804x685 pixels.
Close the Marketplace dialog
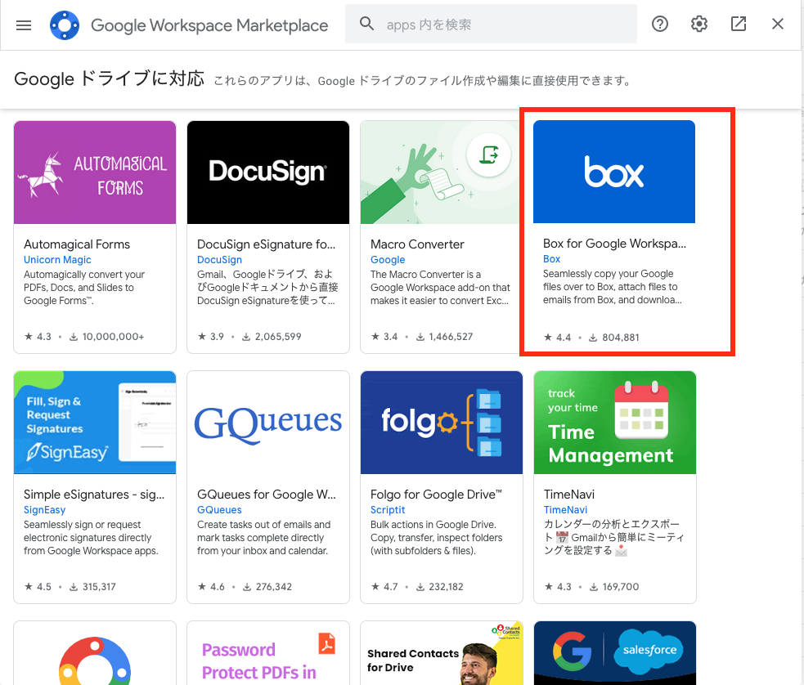click(x=777, y=24)
